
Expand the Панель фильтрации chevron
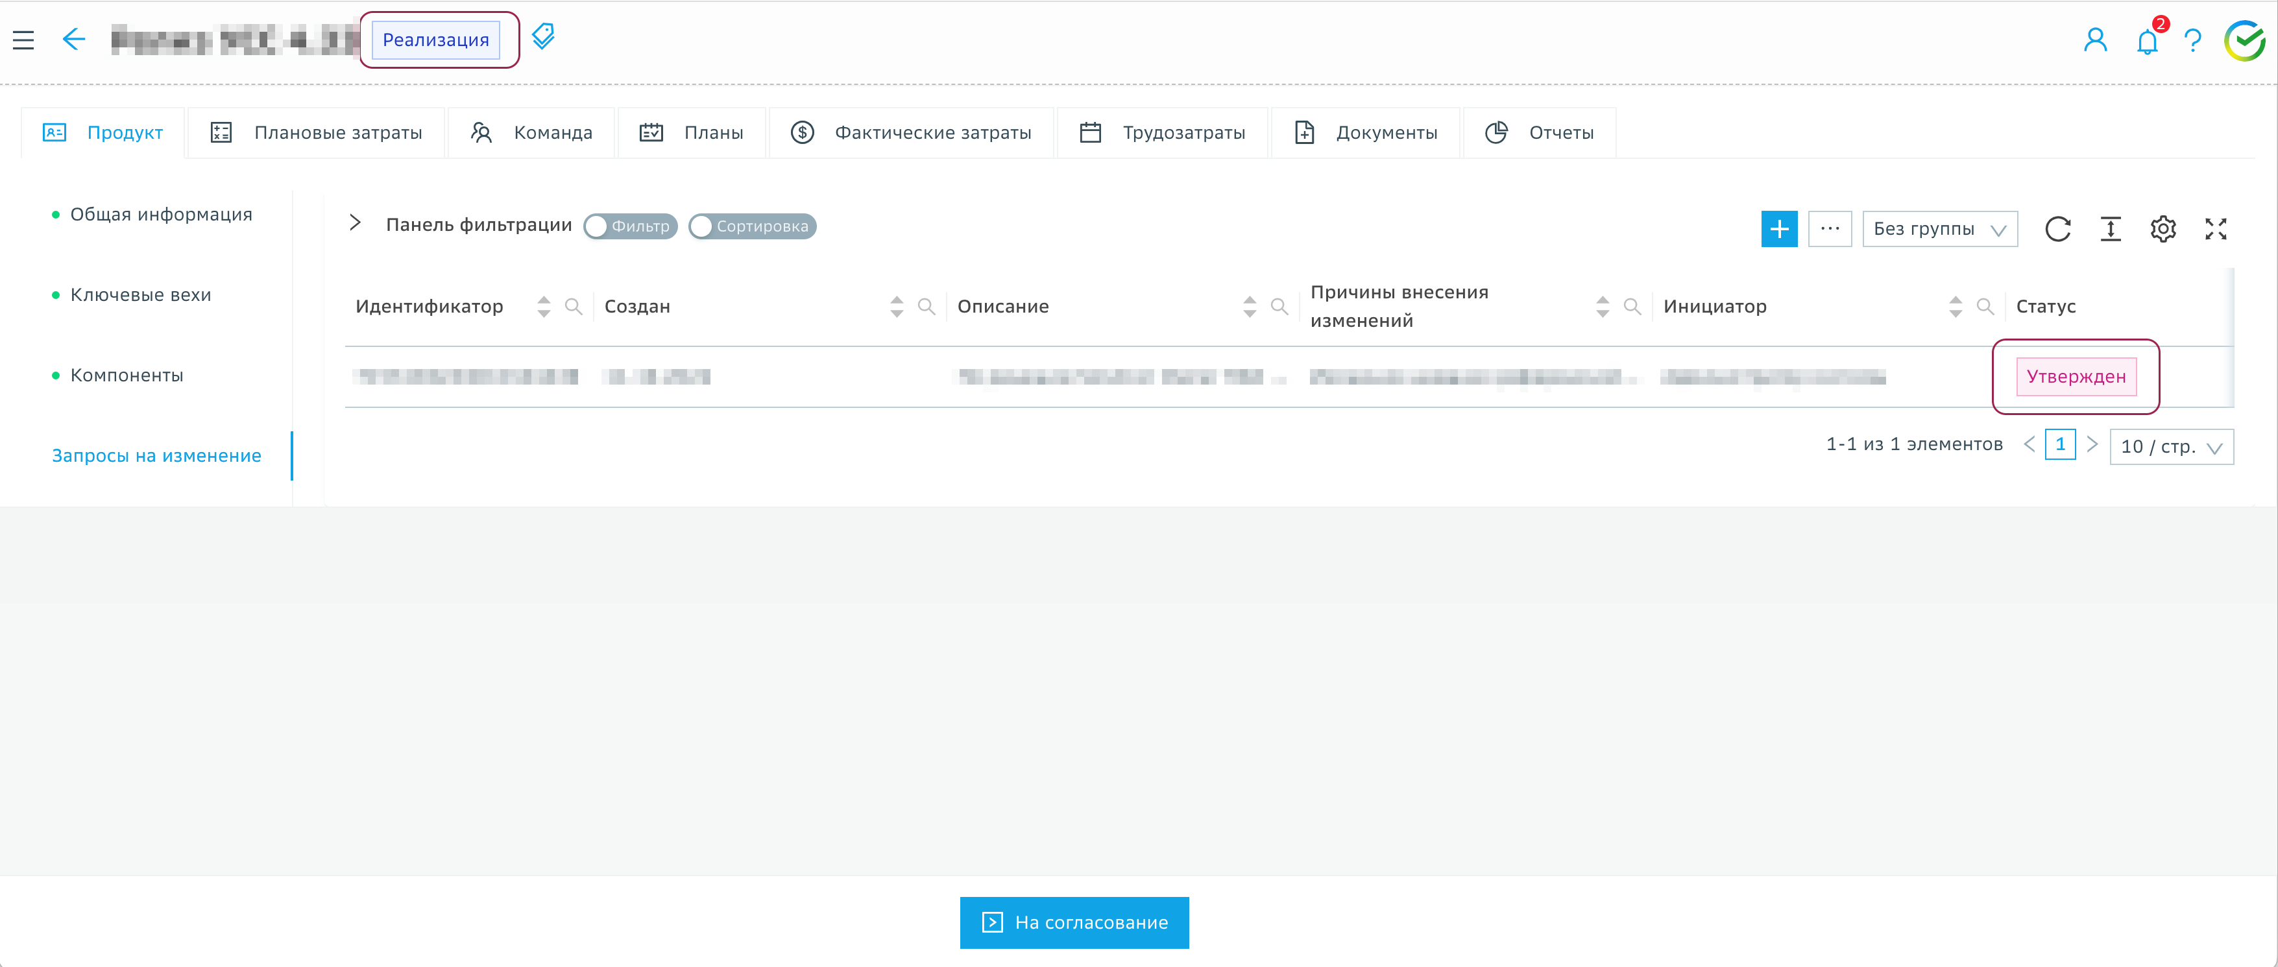(x=355, y=222)
